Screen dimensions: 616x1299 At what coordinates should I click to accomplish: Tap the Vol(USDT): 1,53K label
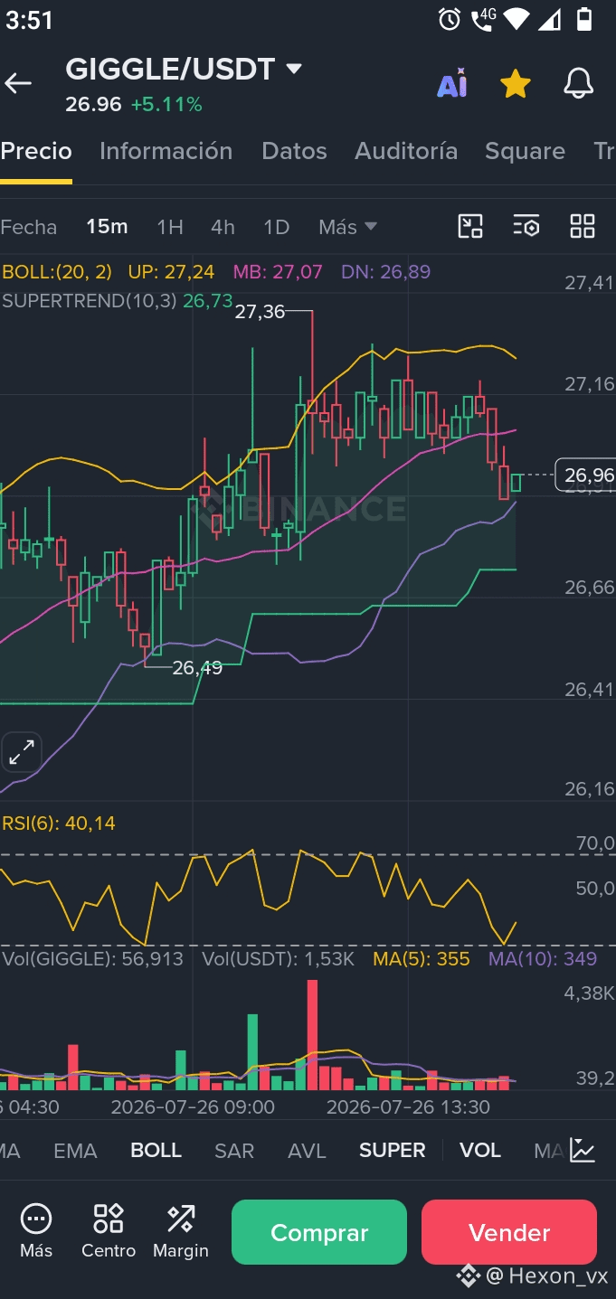click(278, 959)
